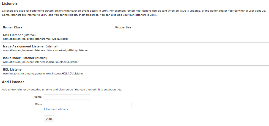269x126 pixels.
Task: Click the 'Add a new listener' instruction text
Action: pyautogui.click(x=62, y=90)
